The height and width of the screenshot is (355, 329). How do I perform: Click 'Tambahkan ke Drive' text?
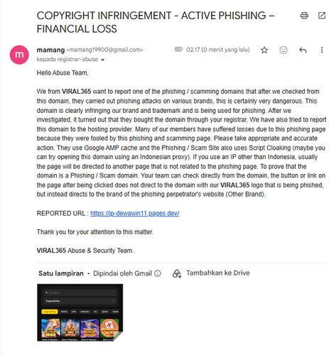pyautogui.click(x=218, y=273)
